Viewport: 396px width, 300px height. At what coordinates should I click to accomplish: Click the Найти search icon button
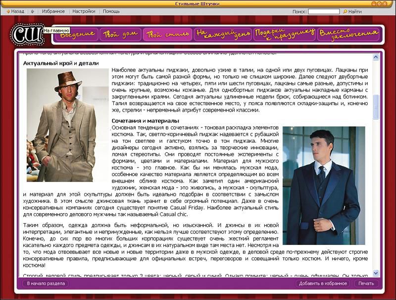click(x=352, y=11)
